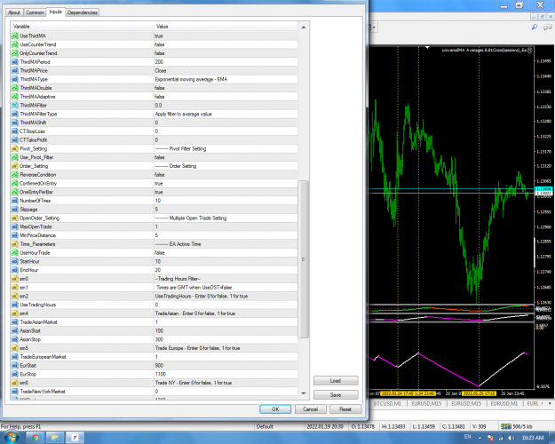Click the expert advisor smiley icon on chart
Image resolution: width=555 pixels, height=444 pixels.
click(x=530, y=51)
